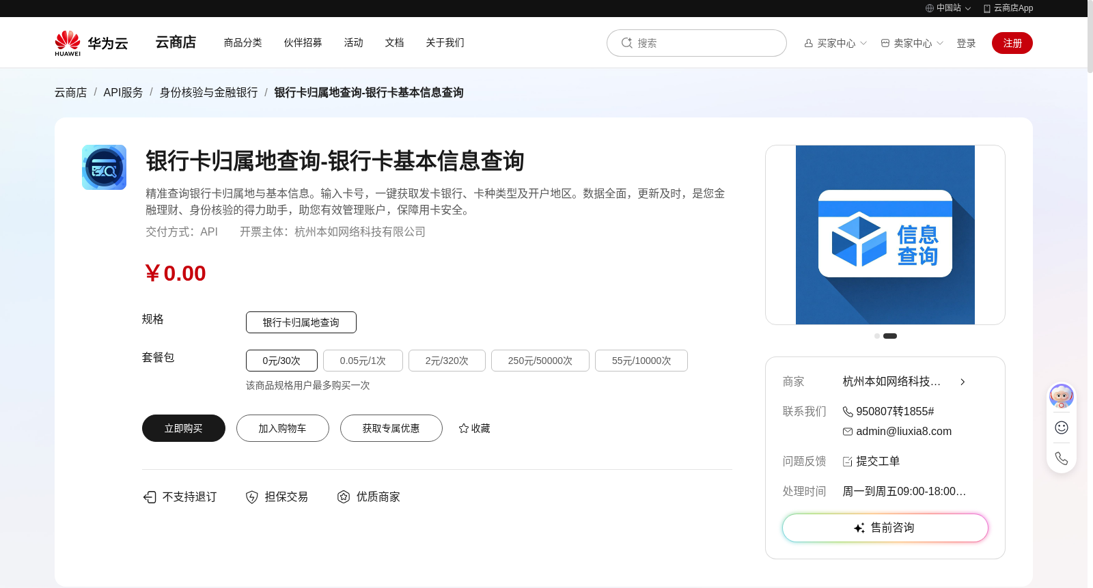Focus the 搜索 search input field
The image size is (1093, 588).
pos(697,43)
